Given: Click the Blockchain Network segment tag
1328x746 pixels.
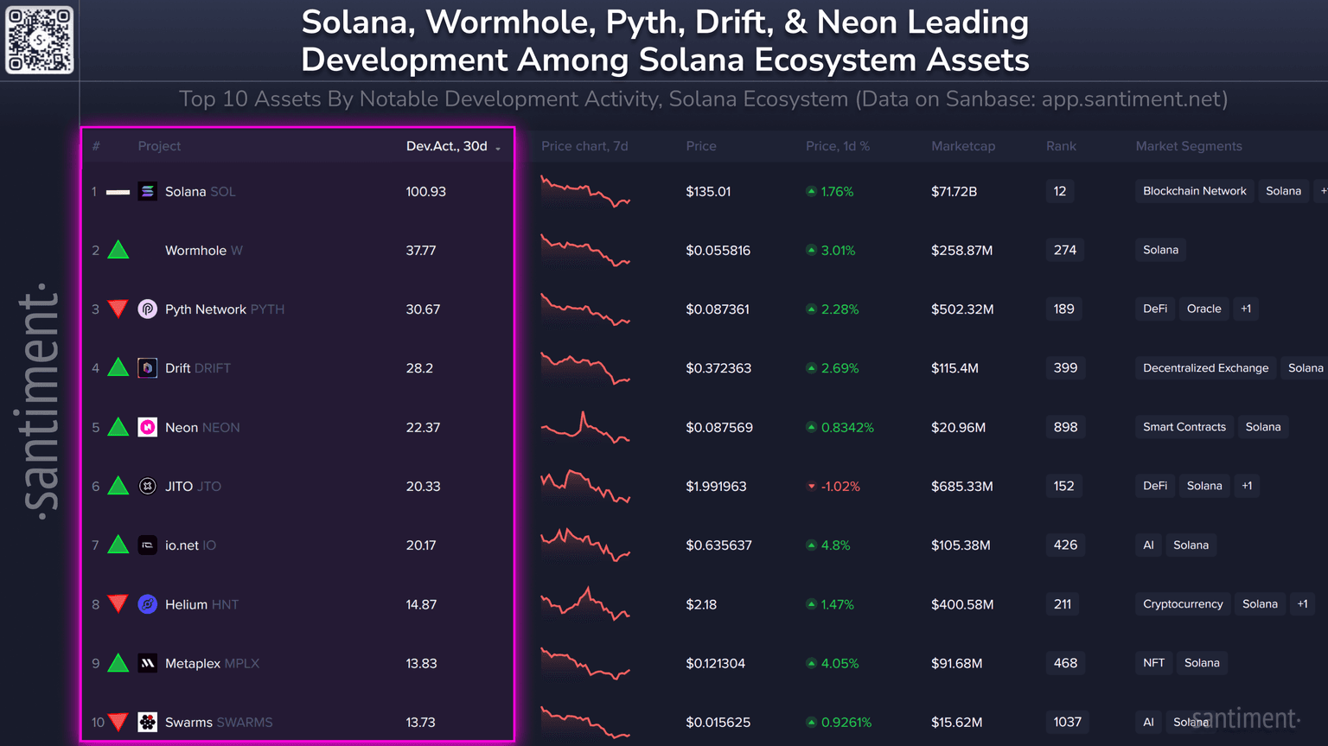Looking at the screenshot, I should pyautogui.click(x=1194, y=191).
